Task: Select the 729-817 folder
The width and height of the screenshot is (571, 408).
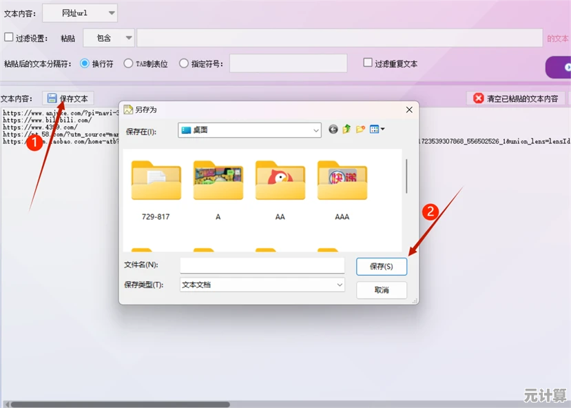Action: tap(156, 190)
